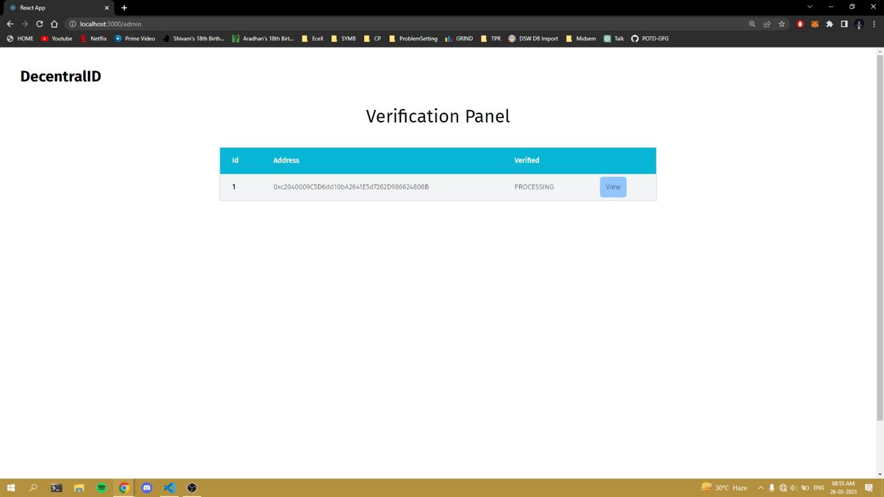The width and height of the screenshot is (884, 497).
Task: Click the PROCESSING status cell
Action: (534, 187)
